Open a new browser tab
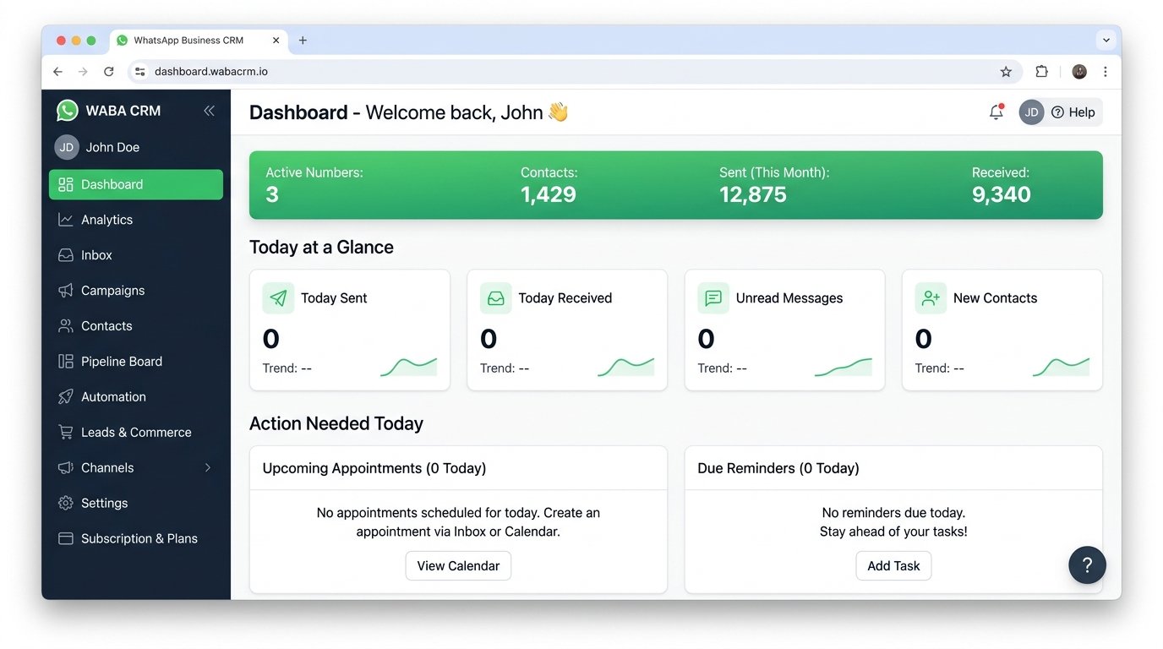 (303, 41)
